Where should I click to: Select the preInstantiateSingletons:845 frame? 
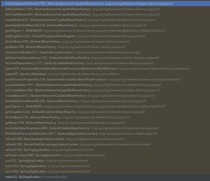pos(106,128)
